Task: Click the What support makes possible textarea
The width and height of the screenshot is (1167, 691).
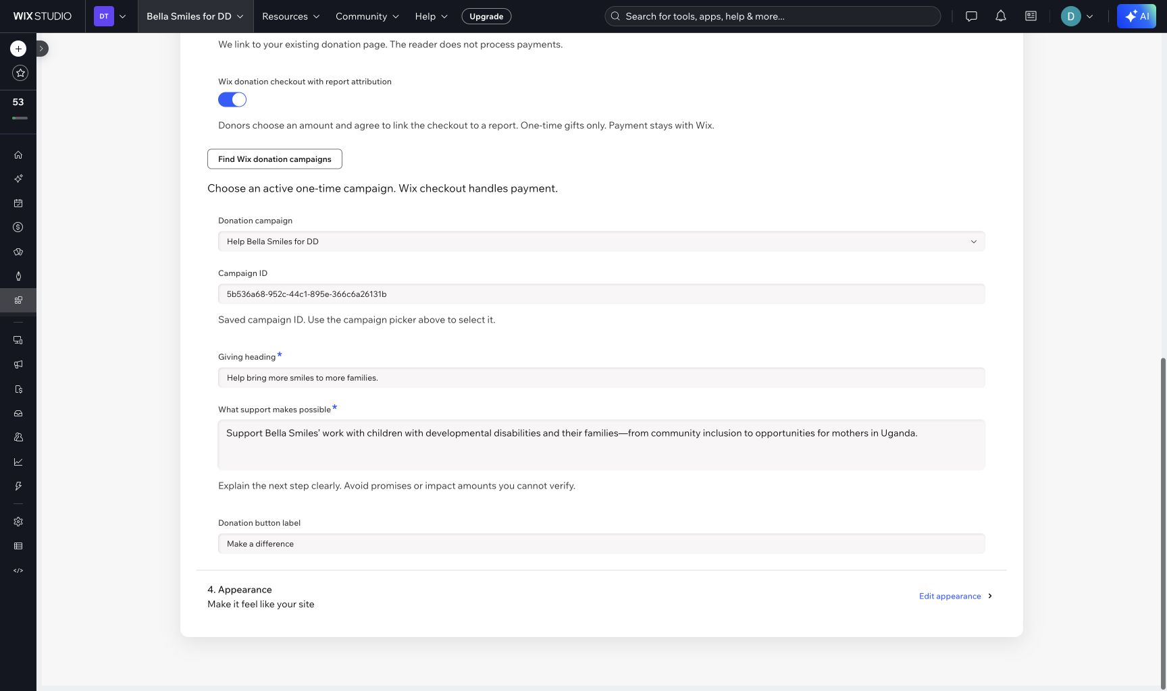Action: [601, 445]
